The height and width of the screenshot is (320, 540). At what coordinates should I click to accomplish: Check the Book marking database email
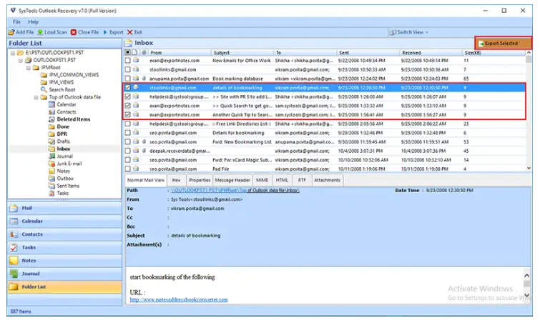[x=128, y=79]
